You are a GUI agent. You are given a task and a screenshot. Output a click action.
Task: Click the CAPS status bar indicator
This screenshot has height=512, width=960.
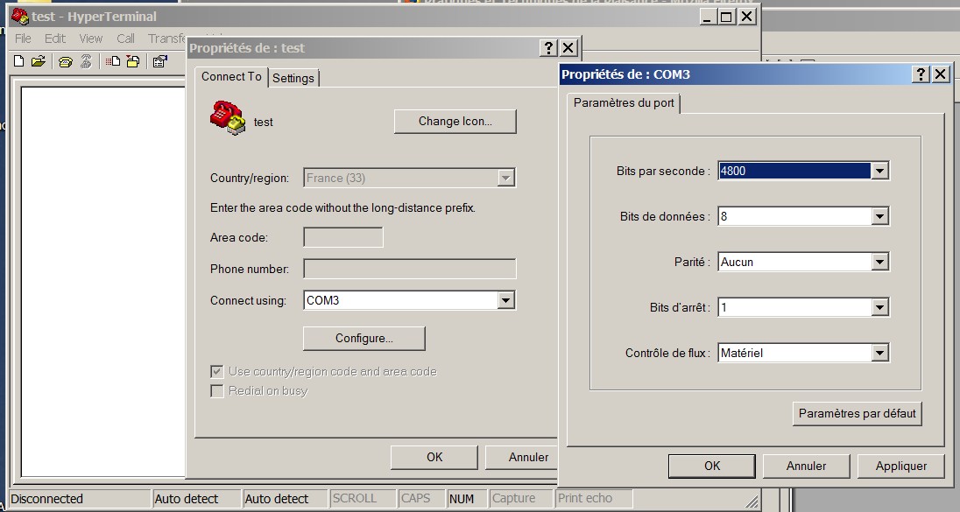tap(422, 499)
